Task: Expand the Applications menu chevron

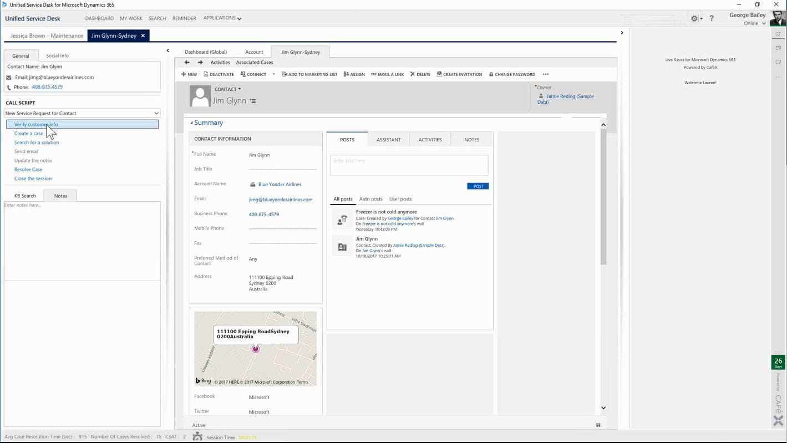Action: coord(239,18)
